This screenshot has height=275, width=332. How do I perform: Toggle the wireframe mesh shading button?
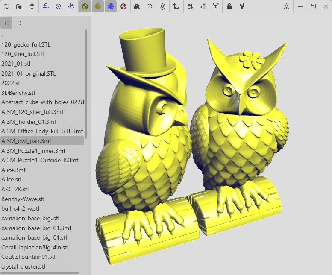click(85, 7)
